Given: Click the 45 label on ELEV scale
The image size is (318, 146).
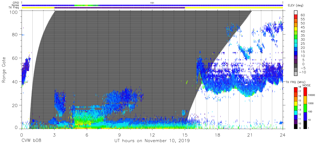Looking at the screenshot, I should pyautogui.click(x=302, y=27).
